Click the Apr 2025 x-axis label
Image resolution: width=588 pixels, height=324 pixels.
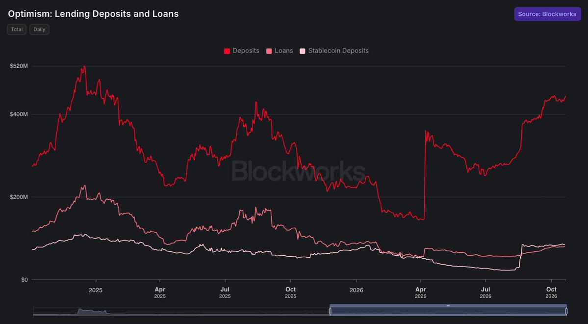coord(160,293)
